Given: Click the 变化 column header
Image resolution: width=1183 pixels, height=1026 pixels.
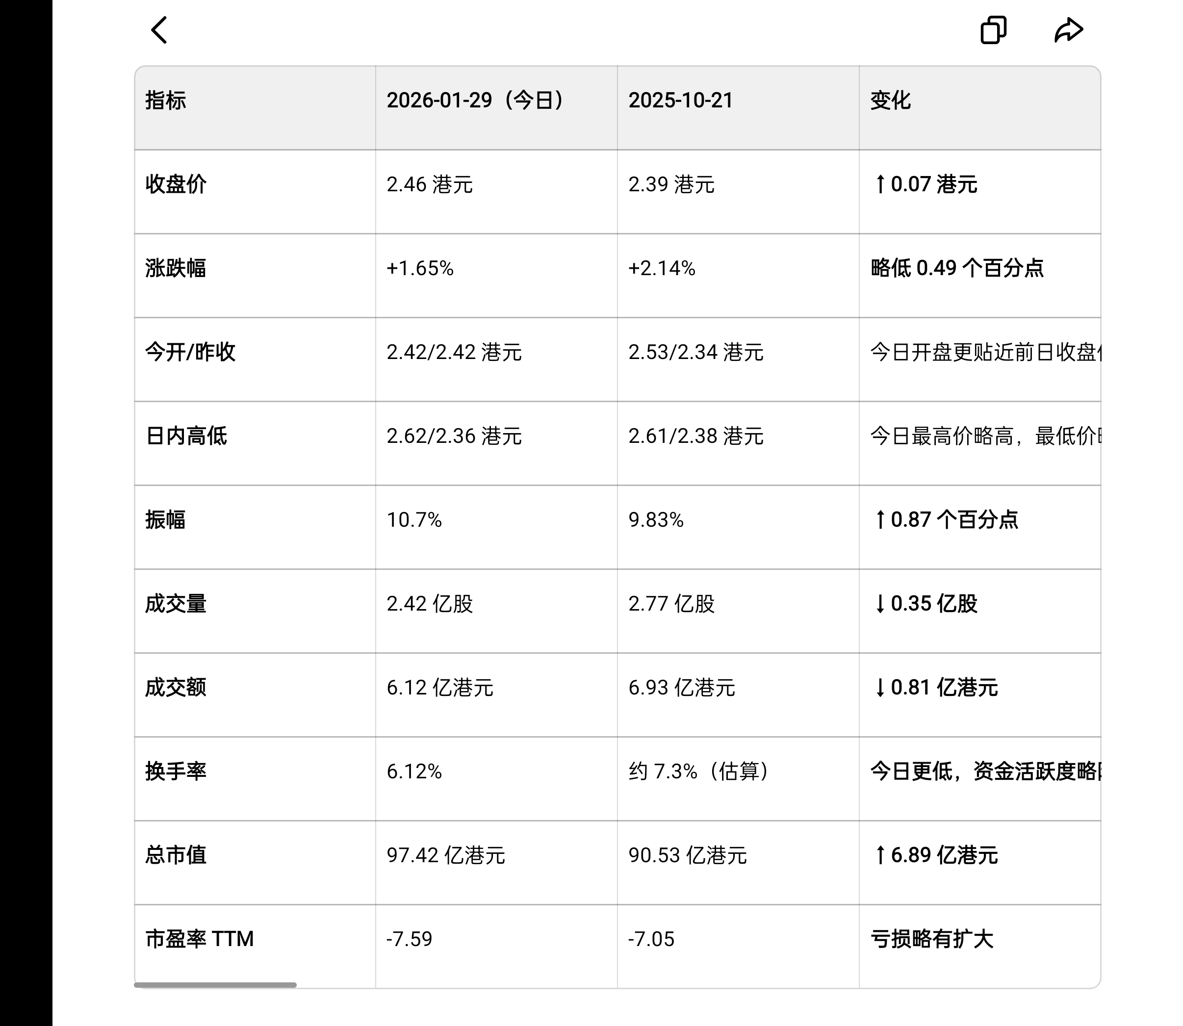Looking at the screenshot, I should pyautogui.click(x=890, y=100).
